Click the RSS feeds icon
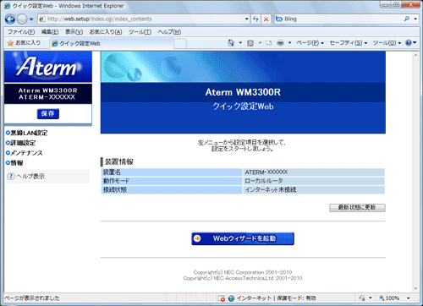The height and width of the screenshot is (306, 423). pos(250,43)
